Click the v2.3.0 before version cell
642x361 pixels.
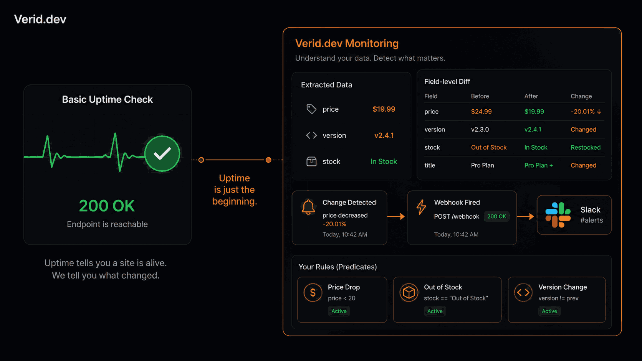click(x=480, y=130)
